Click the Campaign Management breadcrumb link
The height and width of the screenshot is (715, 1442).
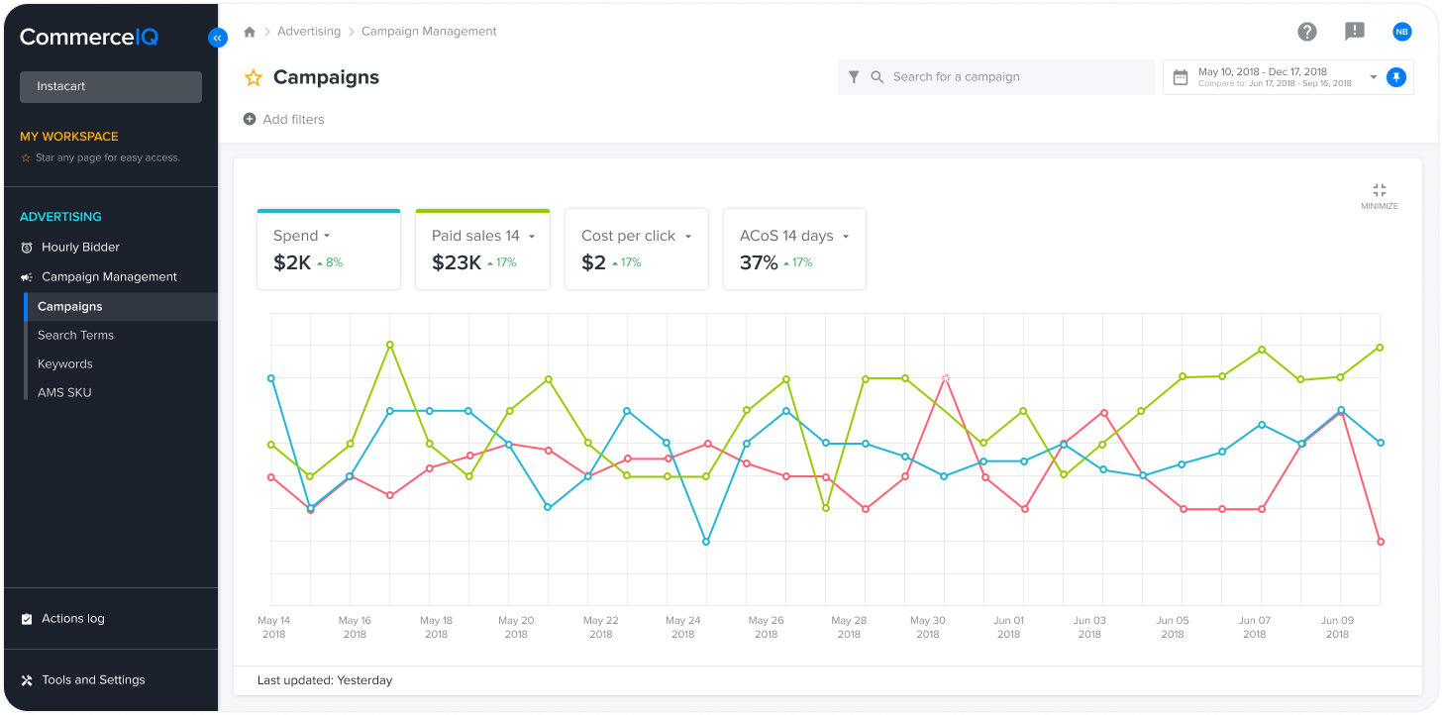[429, 32]
